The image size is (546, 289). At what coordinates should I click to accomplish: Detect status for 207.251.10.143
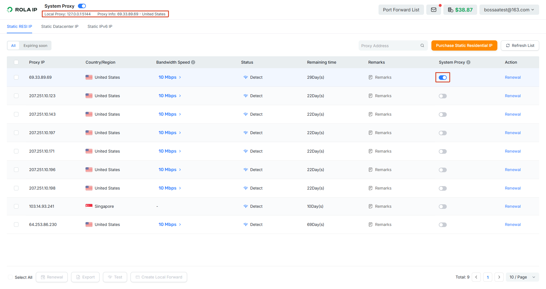click(x=253, y=114)
